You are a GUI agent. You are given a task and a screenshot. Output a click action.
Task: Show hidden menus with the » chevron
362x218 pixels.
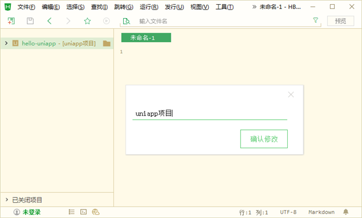click(254, 7)
